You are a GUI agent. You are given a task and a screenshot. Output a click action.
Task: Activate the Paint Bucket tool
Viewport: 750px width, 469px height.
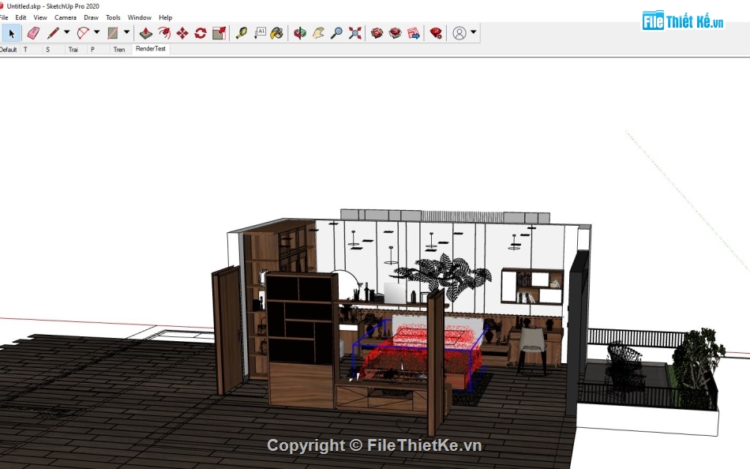(x=276, y=33)
